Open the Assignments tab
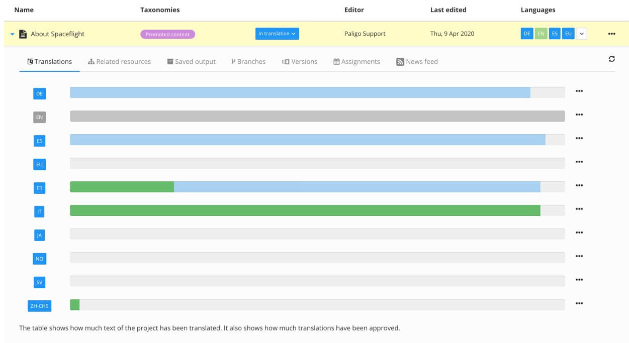 (356, 61)
